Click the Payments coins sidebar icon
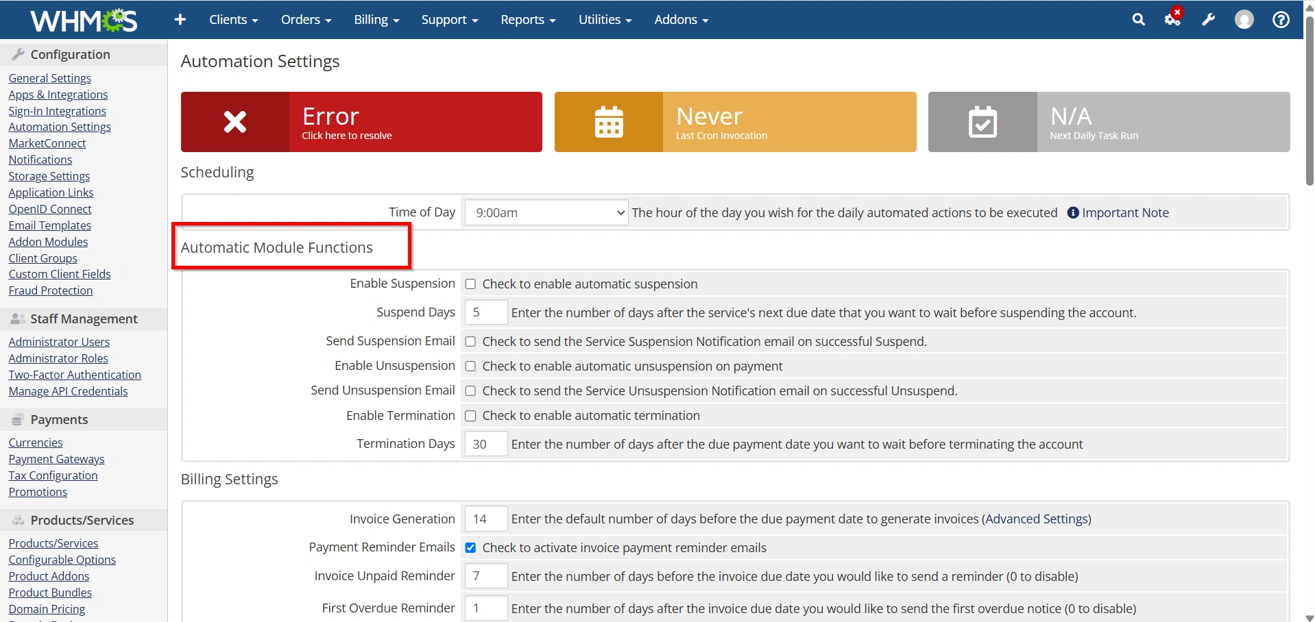Viewport: 1315px width, 622px height. 18,419
